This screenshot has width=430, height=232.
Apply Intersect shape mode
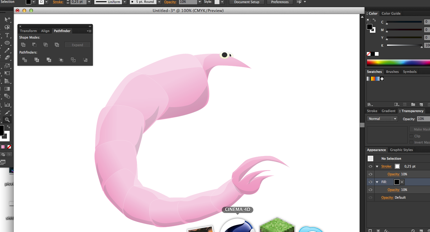45,45
